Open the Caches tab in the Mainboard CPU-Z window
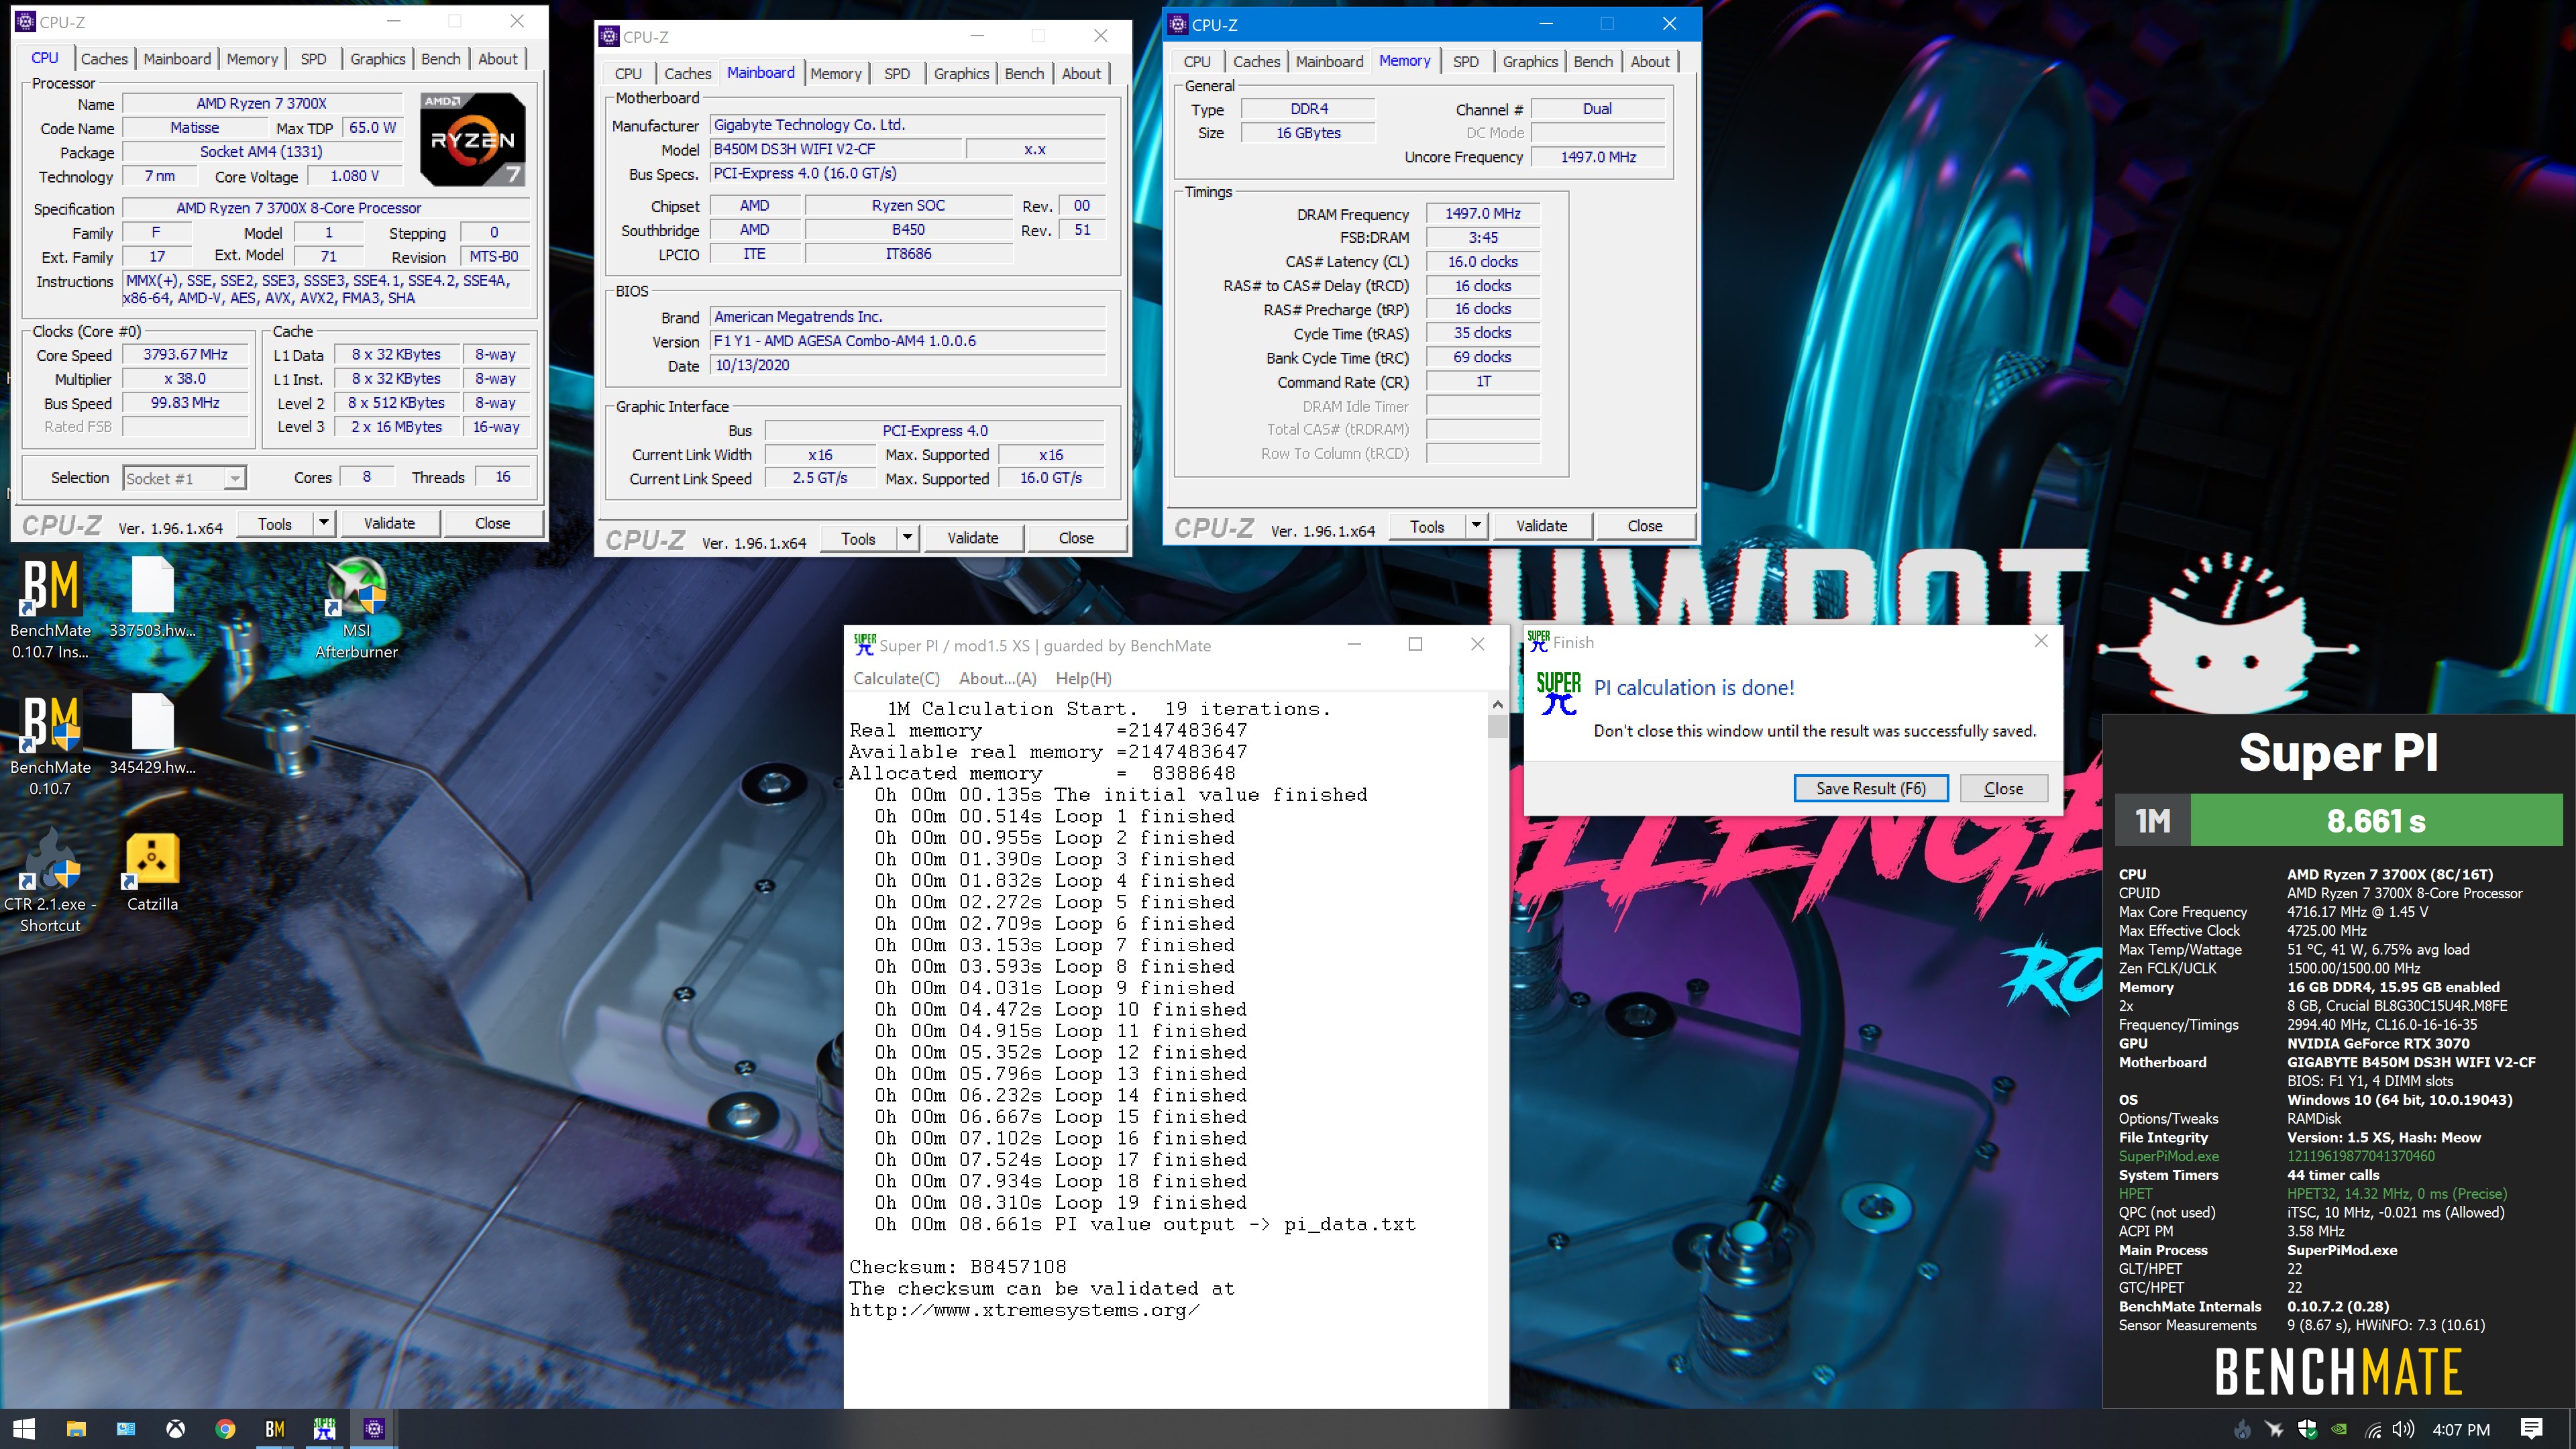This screenshot has width=2576, height=1449. point(688,74)
